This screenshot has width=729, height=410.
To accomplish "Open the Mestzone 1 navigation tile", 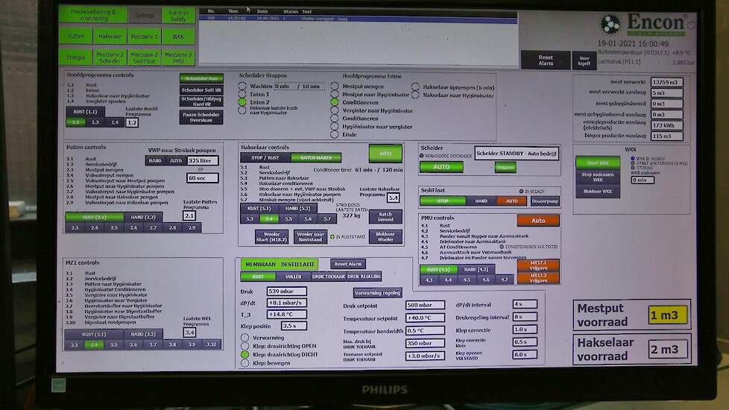I will point(144,36).
